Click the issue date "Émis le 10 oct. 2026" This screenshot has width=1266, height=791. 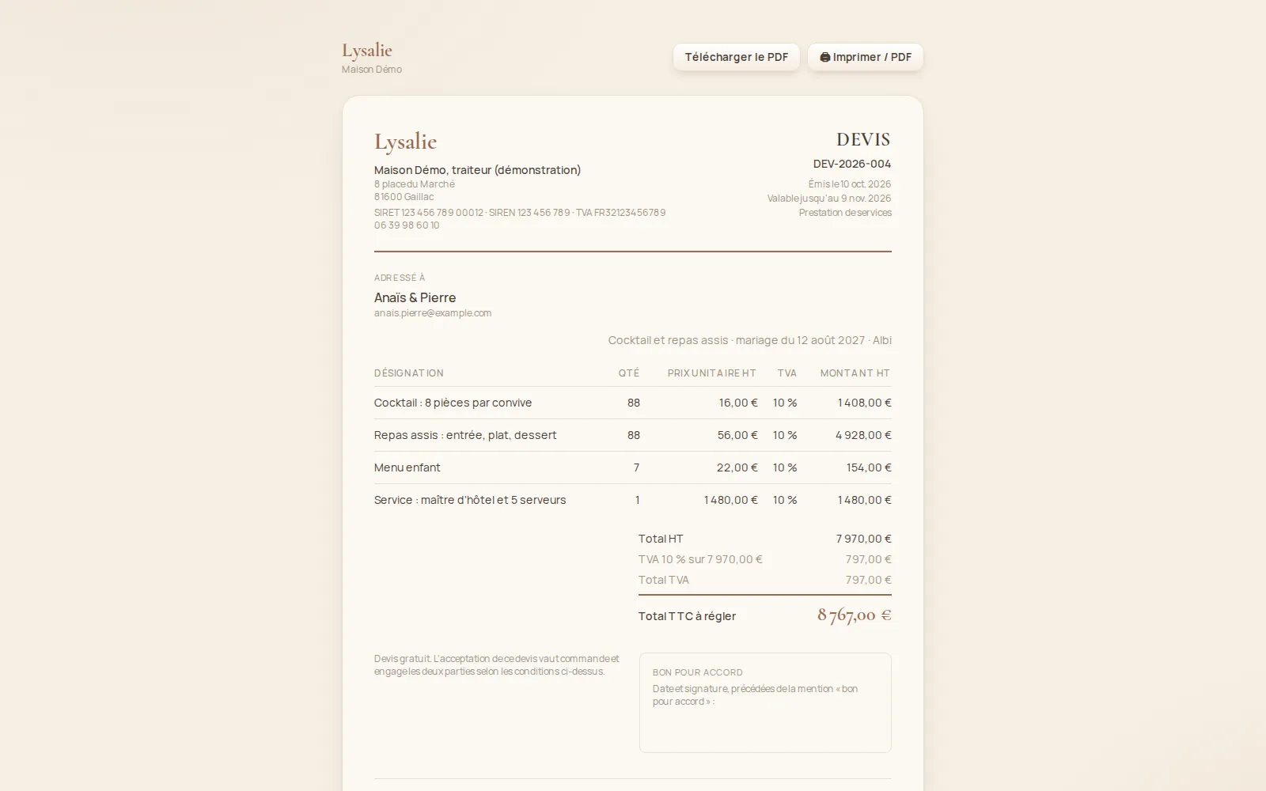pyautogui.click(x=850, y=184)
